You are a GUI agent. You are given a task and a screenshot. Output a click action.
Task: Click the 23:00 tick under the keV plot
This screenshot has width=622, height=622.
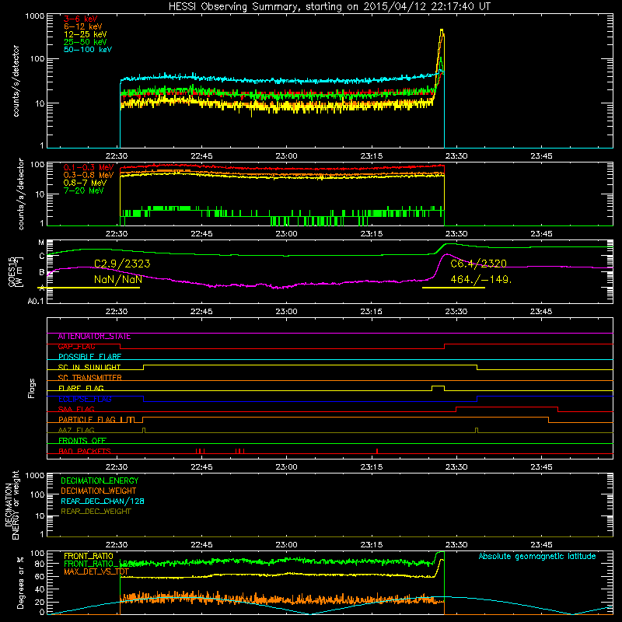coord(286,156)
